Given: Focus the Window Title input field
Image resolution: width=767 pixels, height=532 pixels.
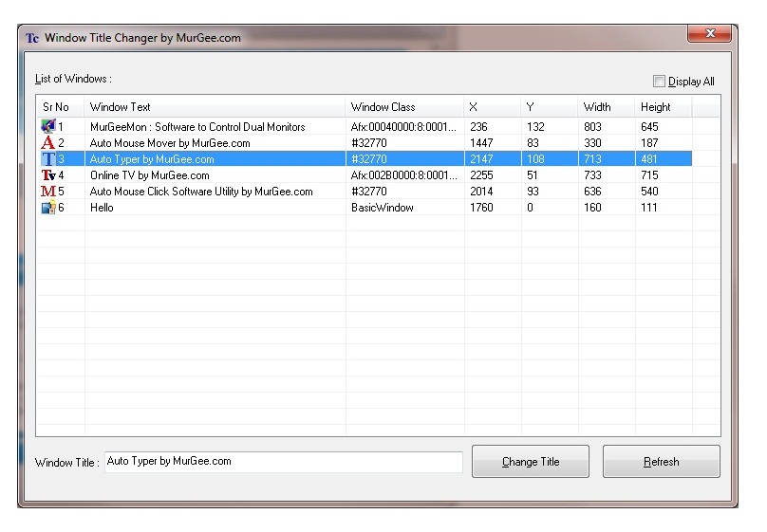Looking at the screenshot, I should tap(284, 462).
